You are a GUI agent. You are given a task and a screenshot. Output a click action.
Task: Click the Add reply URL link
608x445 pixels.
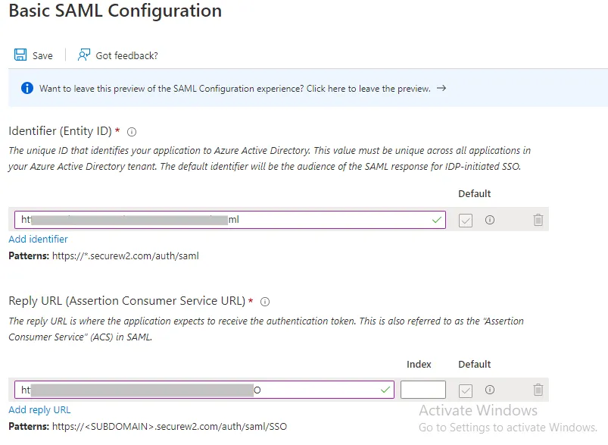[39, 409]
